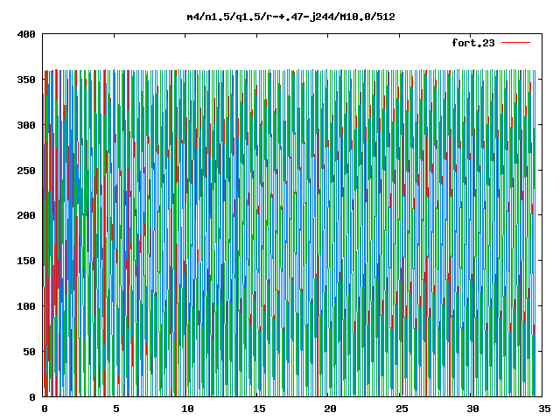Image resolution: width=560 pixels, height=420 pixels.
Task: Click the y-axis label 100
Action: click(x=26, y=306)
